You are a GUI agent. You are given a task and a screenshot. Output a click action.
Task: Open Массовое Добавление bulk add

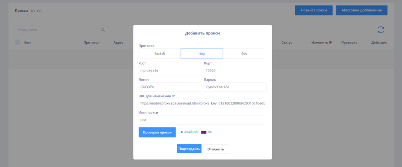coord(362,10)
